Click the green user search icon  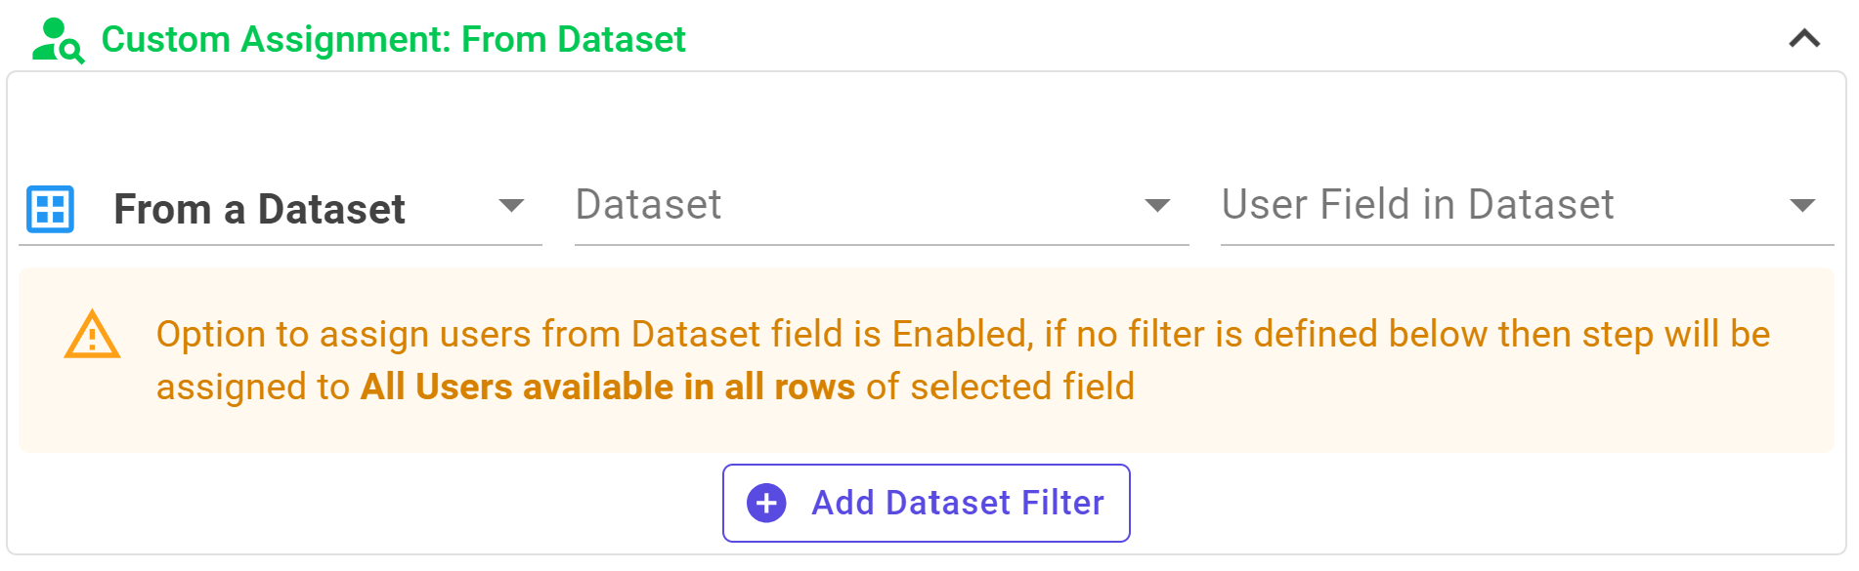(x=58, y=40)
